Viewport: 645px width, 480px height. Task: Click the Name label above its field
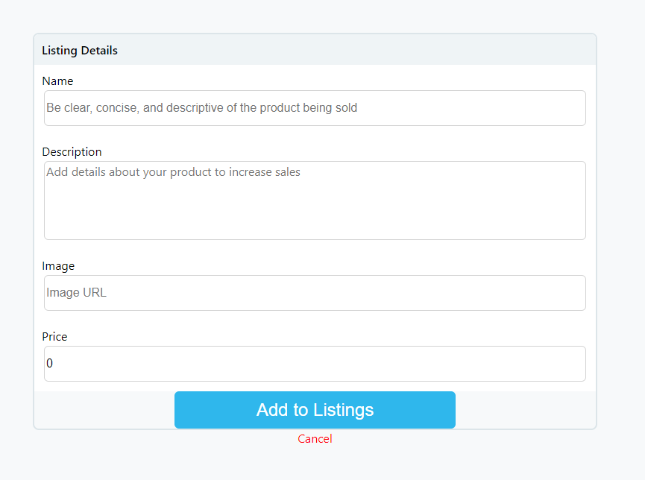[x=57, y=80]
